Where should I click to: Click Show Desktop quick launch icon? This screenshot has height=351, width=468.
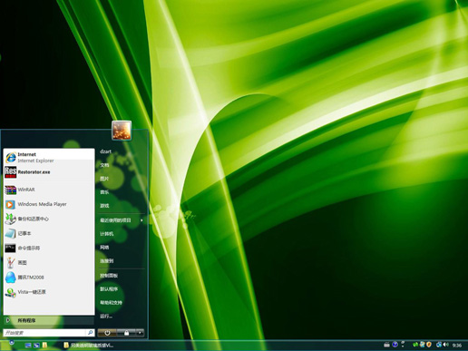[28, 346]
